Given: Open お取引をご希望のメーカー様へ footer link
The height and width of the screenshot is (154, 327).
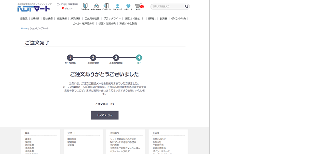Looking at the screenshot, I should 125,148.
